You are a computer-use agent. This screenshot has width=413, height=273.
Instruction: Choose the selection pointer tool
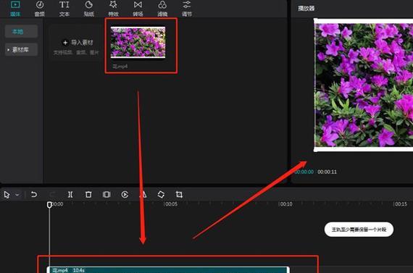(7, 195)
